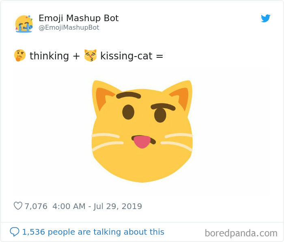The image size is (284, 242).
Task: Click the speech bubble reply icon
Action: click(14, 232)
